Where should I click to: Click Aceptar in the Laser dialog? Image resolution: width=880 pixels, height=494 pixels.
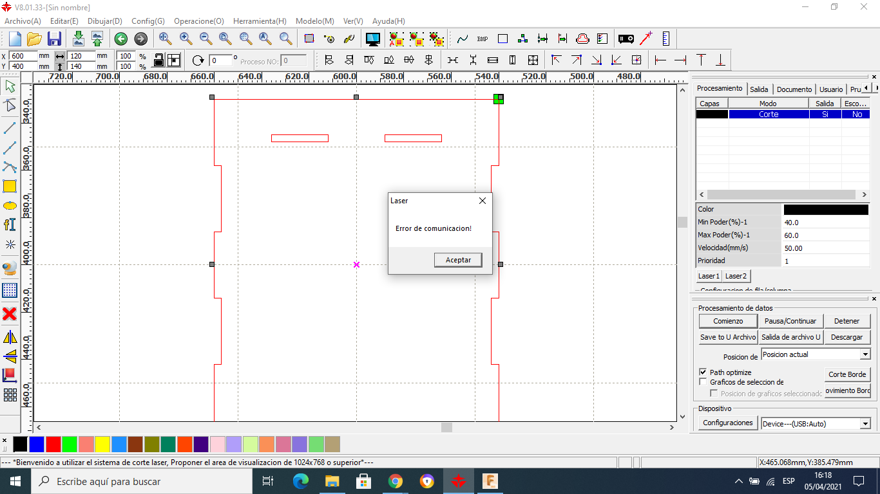458,260
